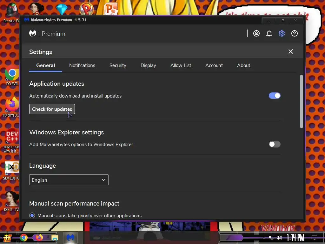The width and height of the screenshot is (325, 244).
Task: Open the PowerPoint desktop icon
Action: [111, 9]
